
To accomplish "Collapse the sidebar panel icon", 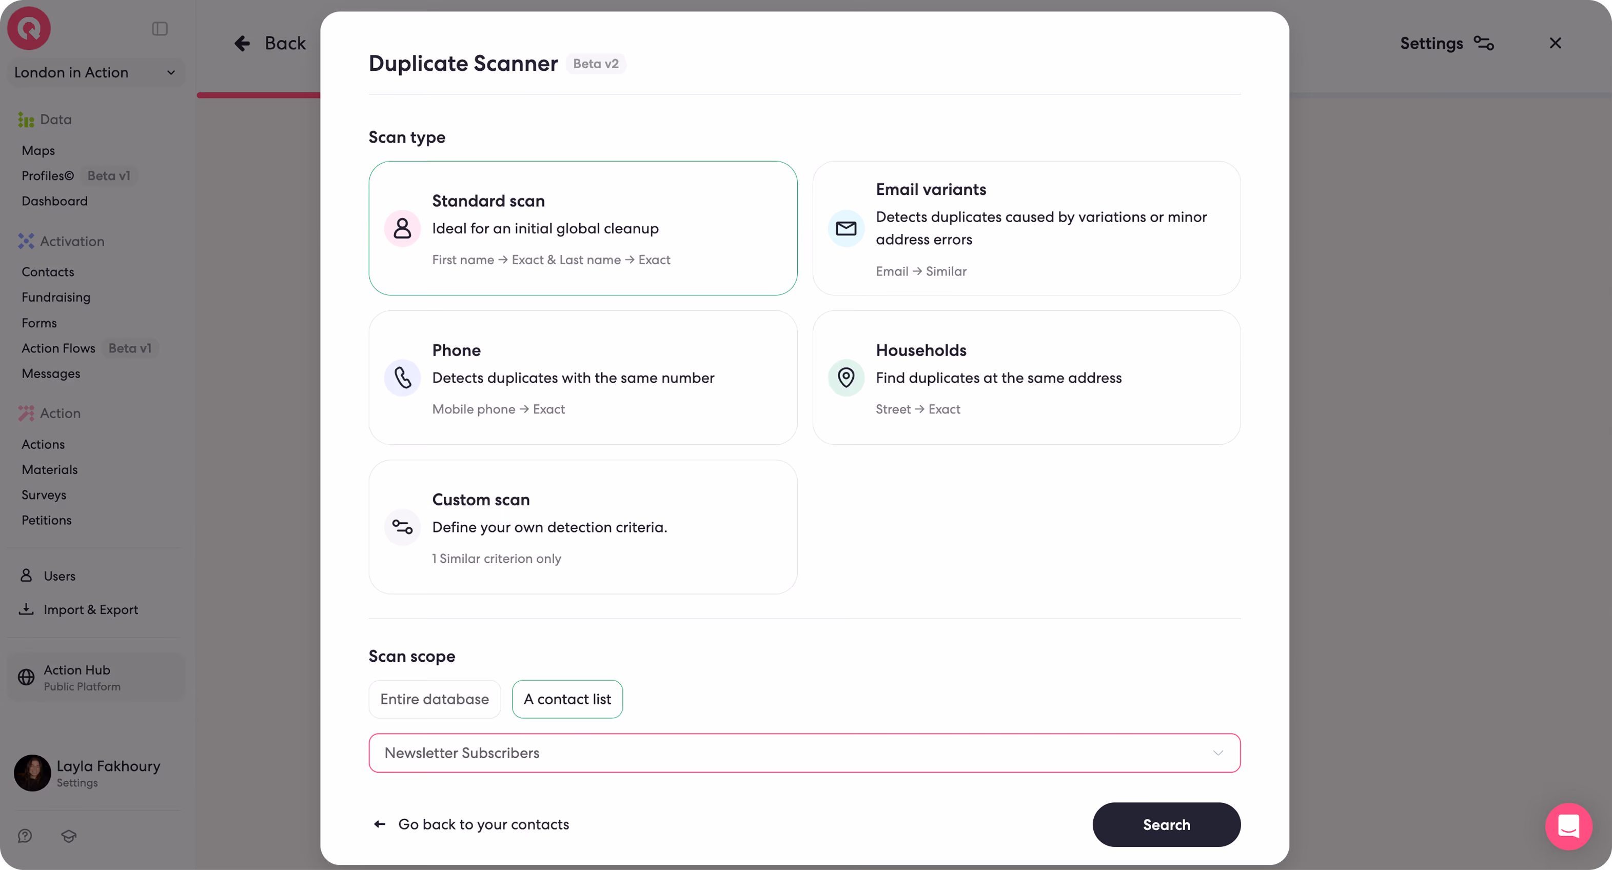I will coord(160,29).
